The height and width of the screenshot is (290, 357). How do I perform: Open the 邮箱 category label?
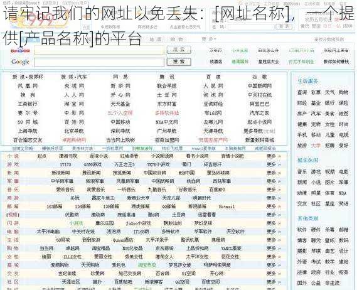(13, 207)
